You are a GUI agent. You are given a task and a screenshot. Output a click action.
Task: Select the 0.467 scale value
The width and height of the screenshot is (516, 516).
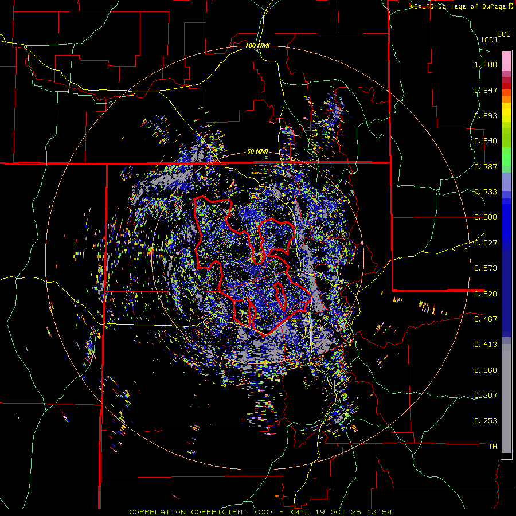click(x=486, y=319)
